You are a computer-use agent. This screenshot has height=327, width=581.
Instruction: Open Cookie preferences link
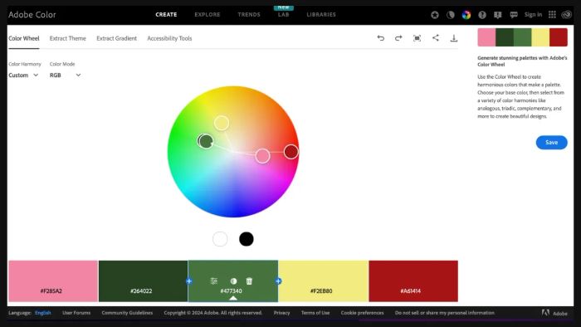coord(363,313)
